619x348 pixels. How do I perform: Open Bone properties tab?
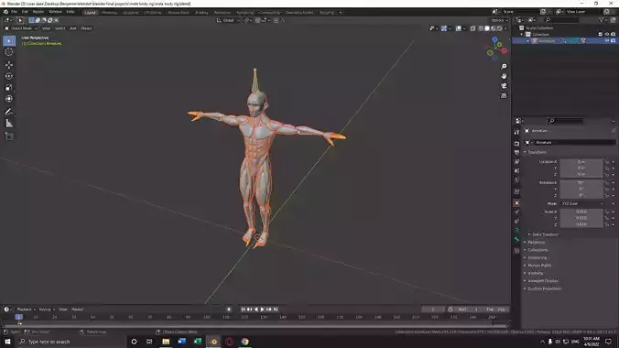(x=516, y=239)
